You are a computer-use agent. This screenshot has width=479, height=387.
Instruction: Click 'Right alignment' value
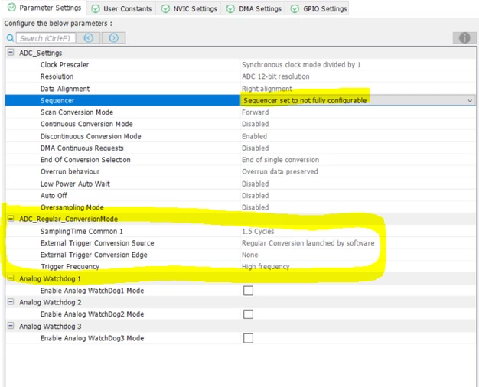point(267,89)
